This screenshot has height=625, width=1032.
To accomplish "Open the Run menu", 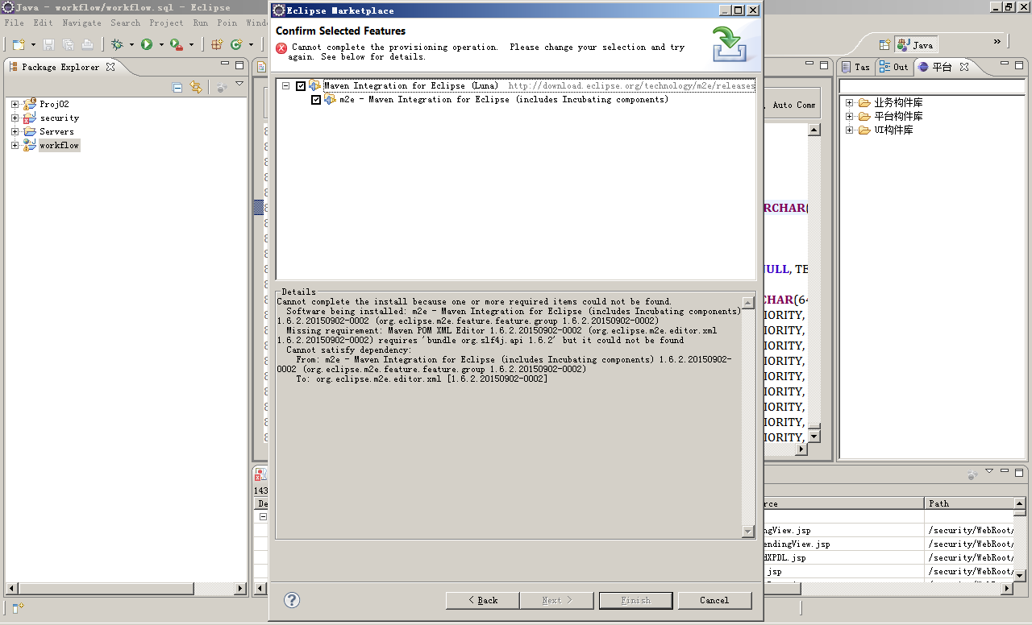I will click(x=200, y=23).
